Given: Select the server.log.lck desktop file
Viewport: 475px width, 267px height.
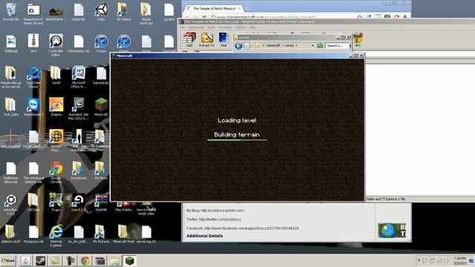Looking at the screenshot, I should [x=146, y=234].
